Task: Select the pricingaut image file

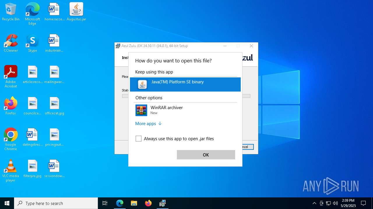Action: click(54, 138)
